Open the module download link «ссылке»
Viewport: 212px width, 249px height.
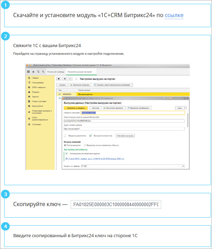174,15
